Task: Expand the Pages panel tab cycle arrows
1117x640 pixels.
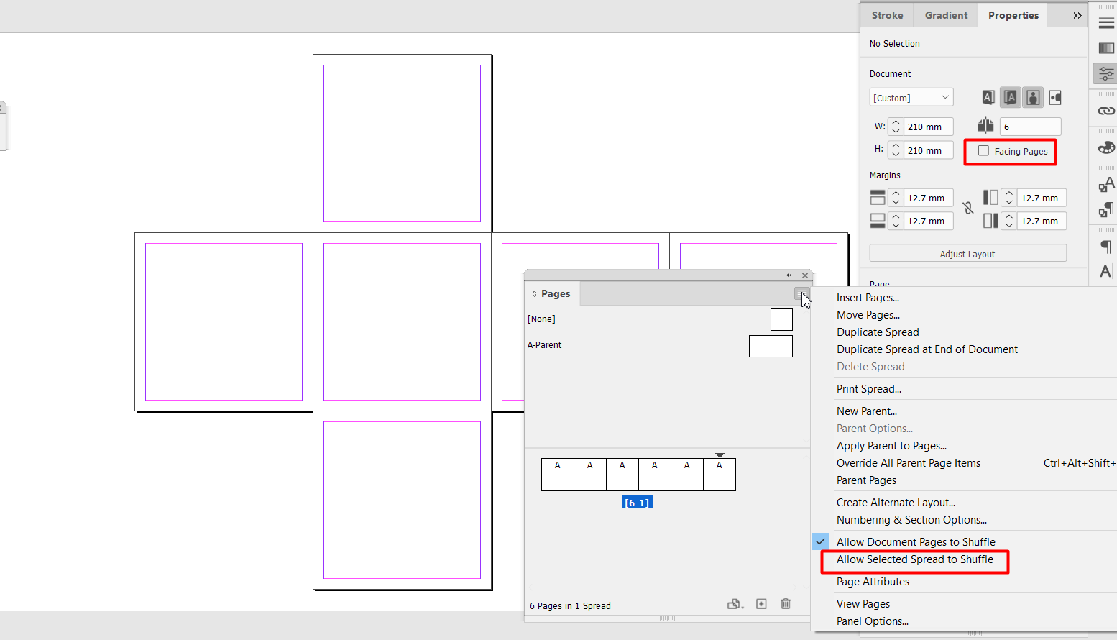Action: [x=534, y=294]
